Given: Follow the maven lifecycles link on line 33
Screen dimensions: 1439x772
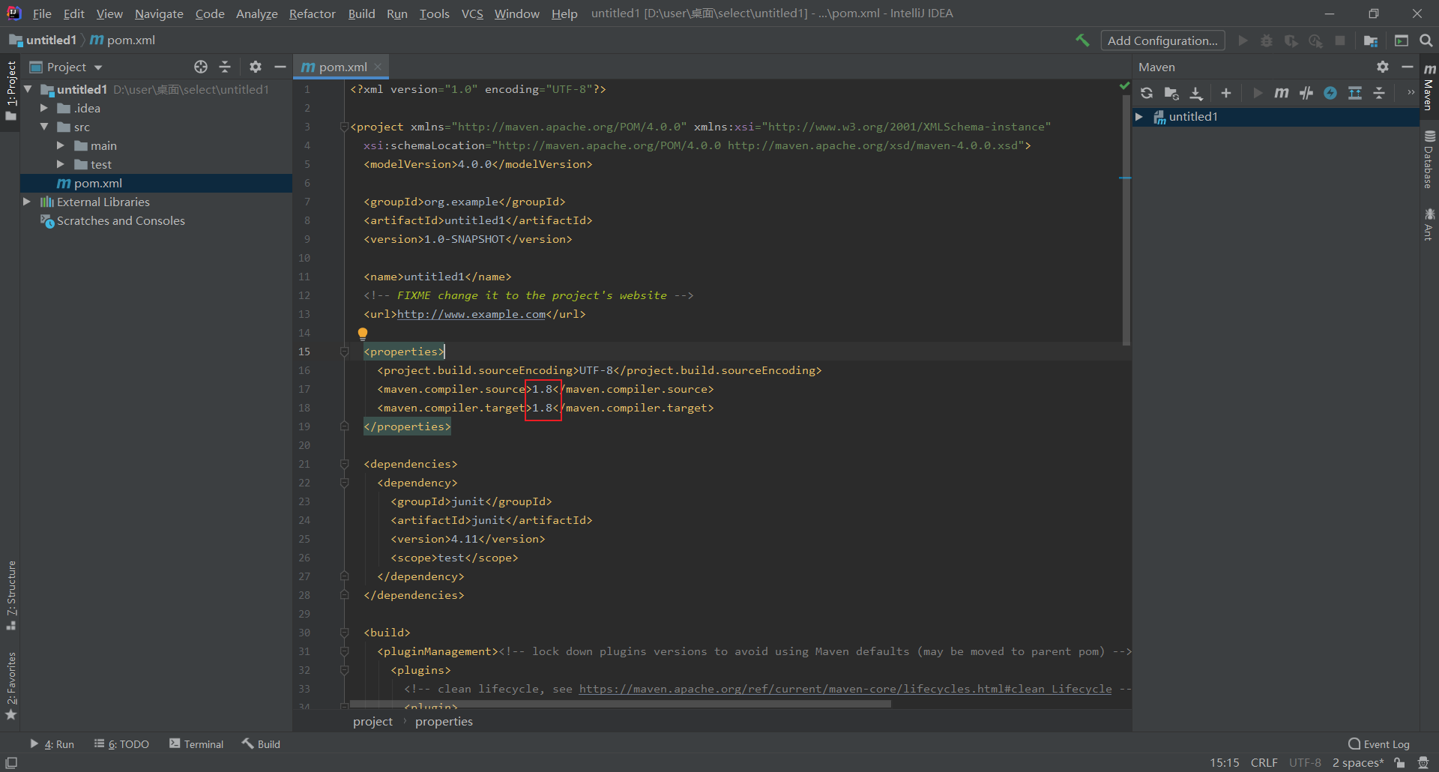Looking at the screenshot, I should [x=845, y=689].
